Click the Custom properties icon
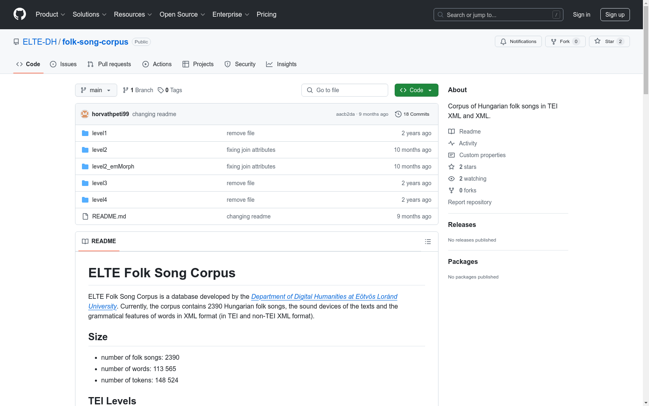Image resolution: width=649 pixels, height=406 pixels. (x=451, y=155)
